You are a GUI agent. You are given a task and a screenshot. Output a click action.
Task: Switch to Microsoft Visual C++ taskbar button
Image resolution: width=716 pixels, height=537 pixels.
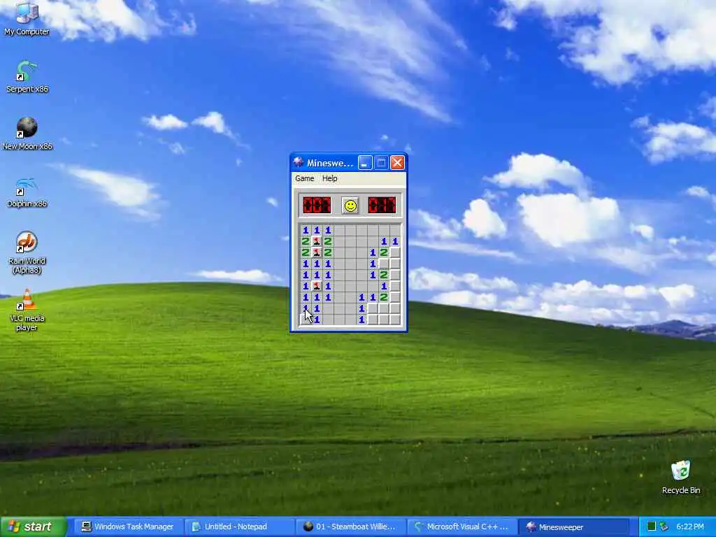click(461, 527)
